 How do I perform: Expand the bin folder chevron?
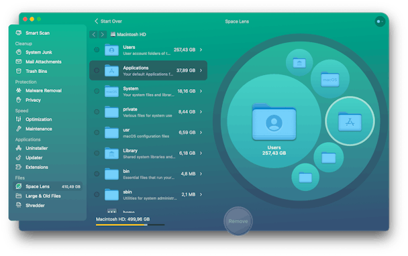click(x=201, y=174)
